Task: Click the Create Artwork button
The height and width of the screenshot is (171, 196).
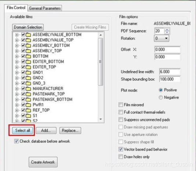Action: [x=43, y=162]
